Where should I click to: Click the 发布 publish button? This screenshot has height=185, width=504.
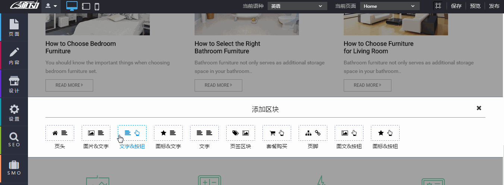pos(494,6)
